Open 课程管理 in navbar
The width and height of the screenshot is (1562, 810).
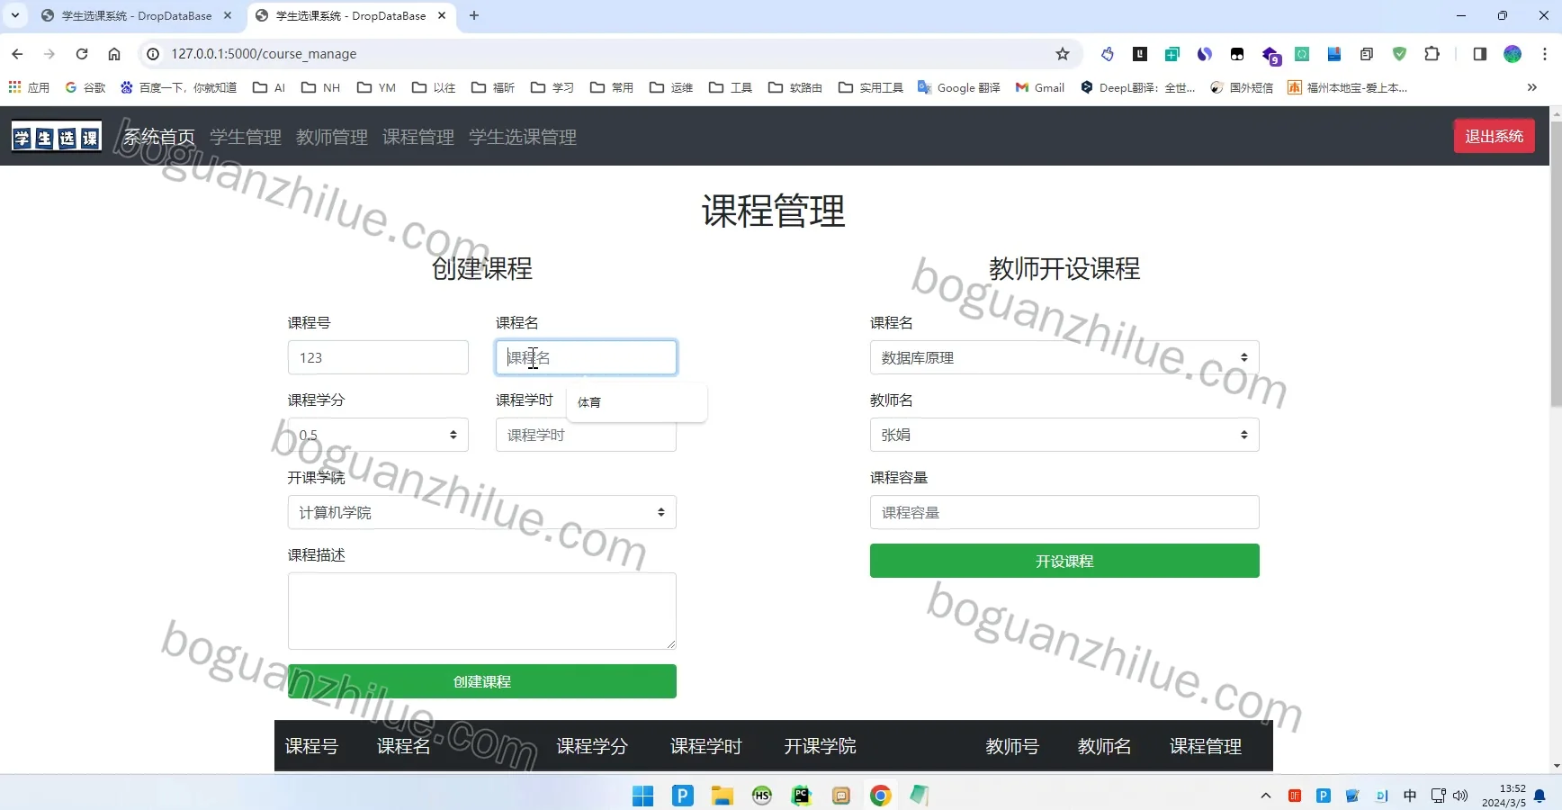pyautogui.click(x=418, y=137)
